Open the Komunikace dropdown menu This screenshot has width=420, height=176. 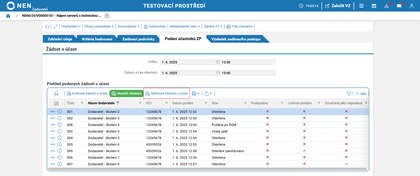pos(129,26)
